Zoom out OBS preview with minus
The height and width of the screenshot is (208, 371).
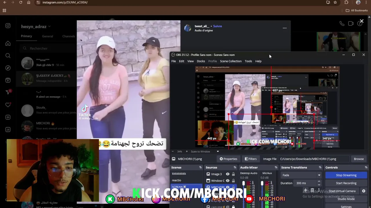click(173, 151)
